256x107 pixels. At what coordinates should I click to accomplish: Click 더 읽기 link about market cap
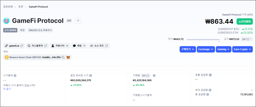point(7,89)
